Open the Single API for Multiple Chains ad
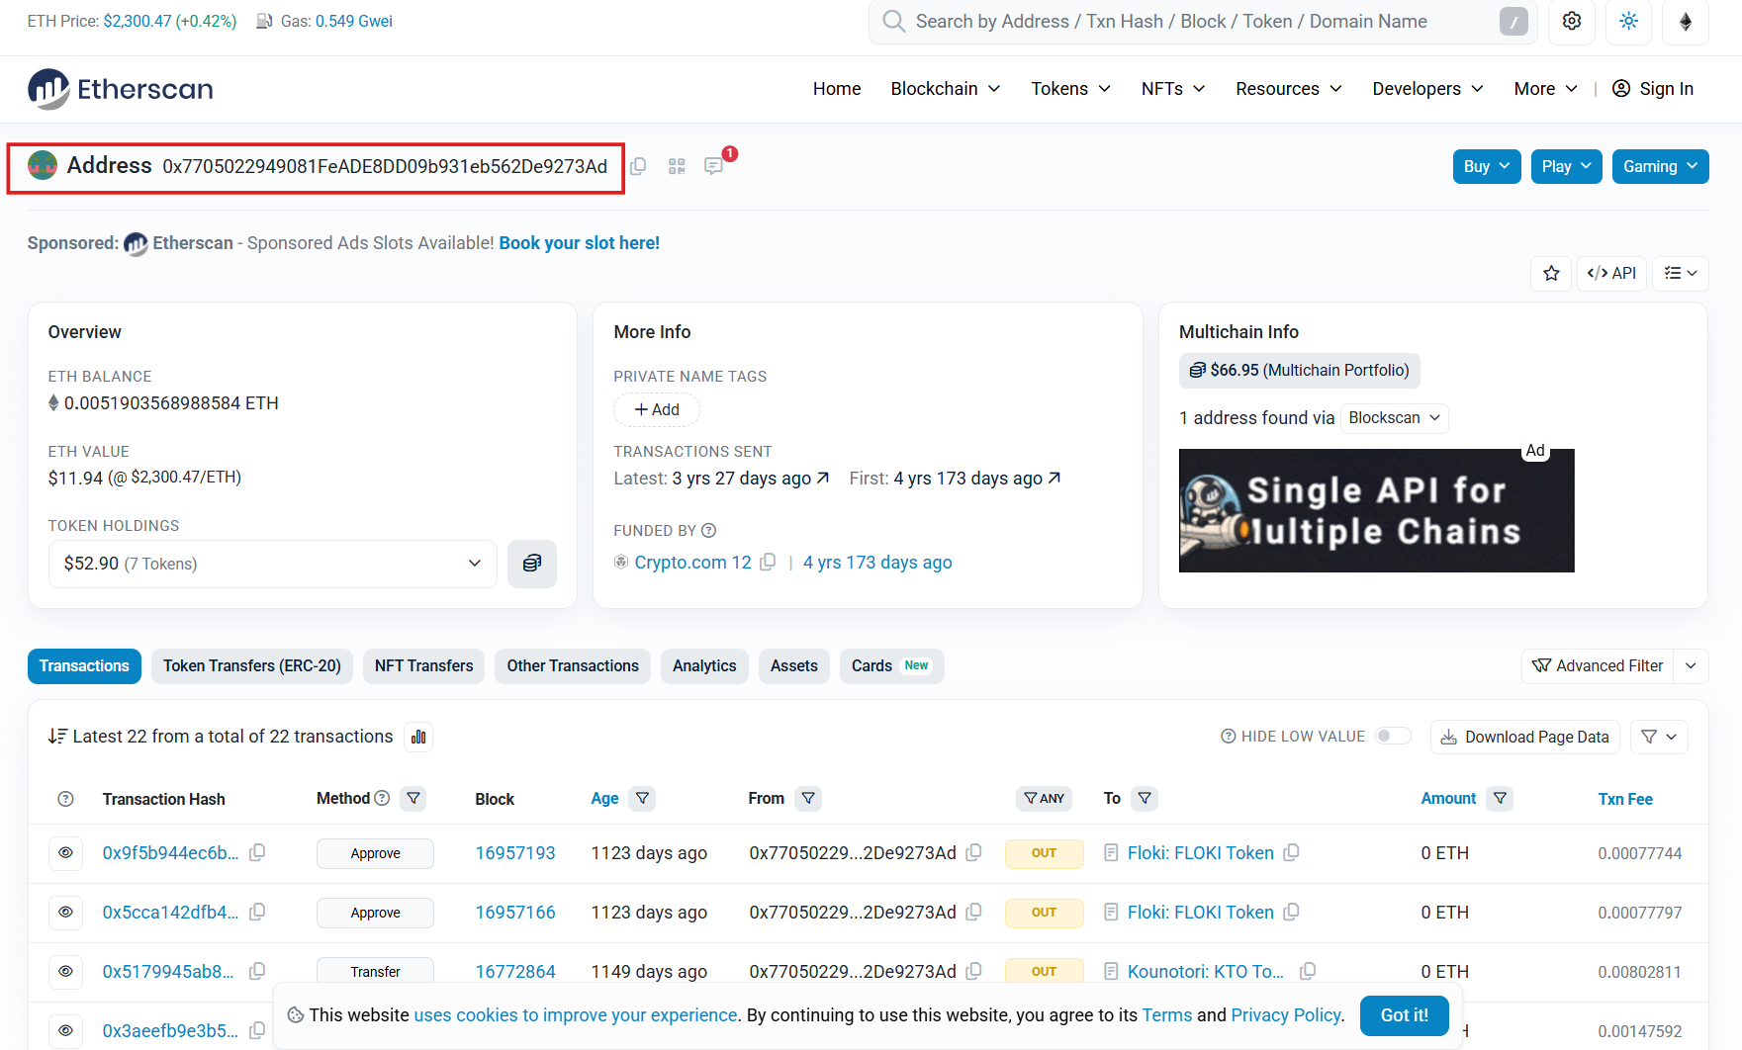 click(1377, 510)
